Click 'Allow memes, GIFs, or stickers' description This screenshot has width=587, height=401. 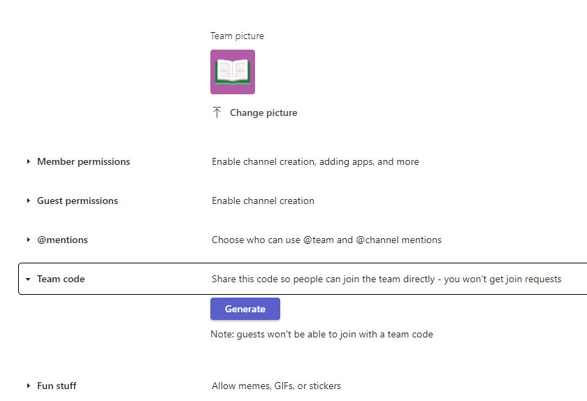[x=276, y=386]
